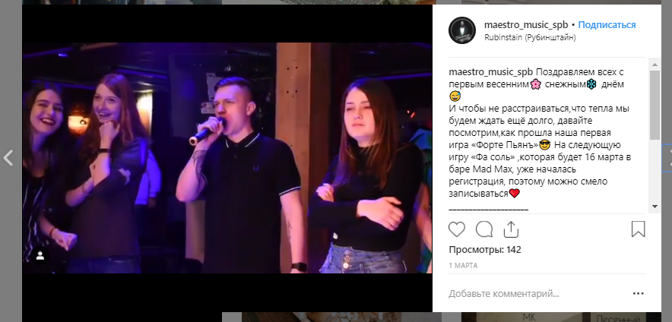View the Просмотры: 142 view count
This screenshot has height=322, width=672.
[485, 250]
